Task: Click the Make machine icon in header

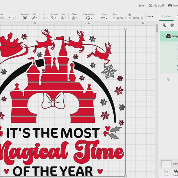Action: pos(170,6)
